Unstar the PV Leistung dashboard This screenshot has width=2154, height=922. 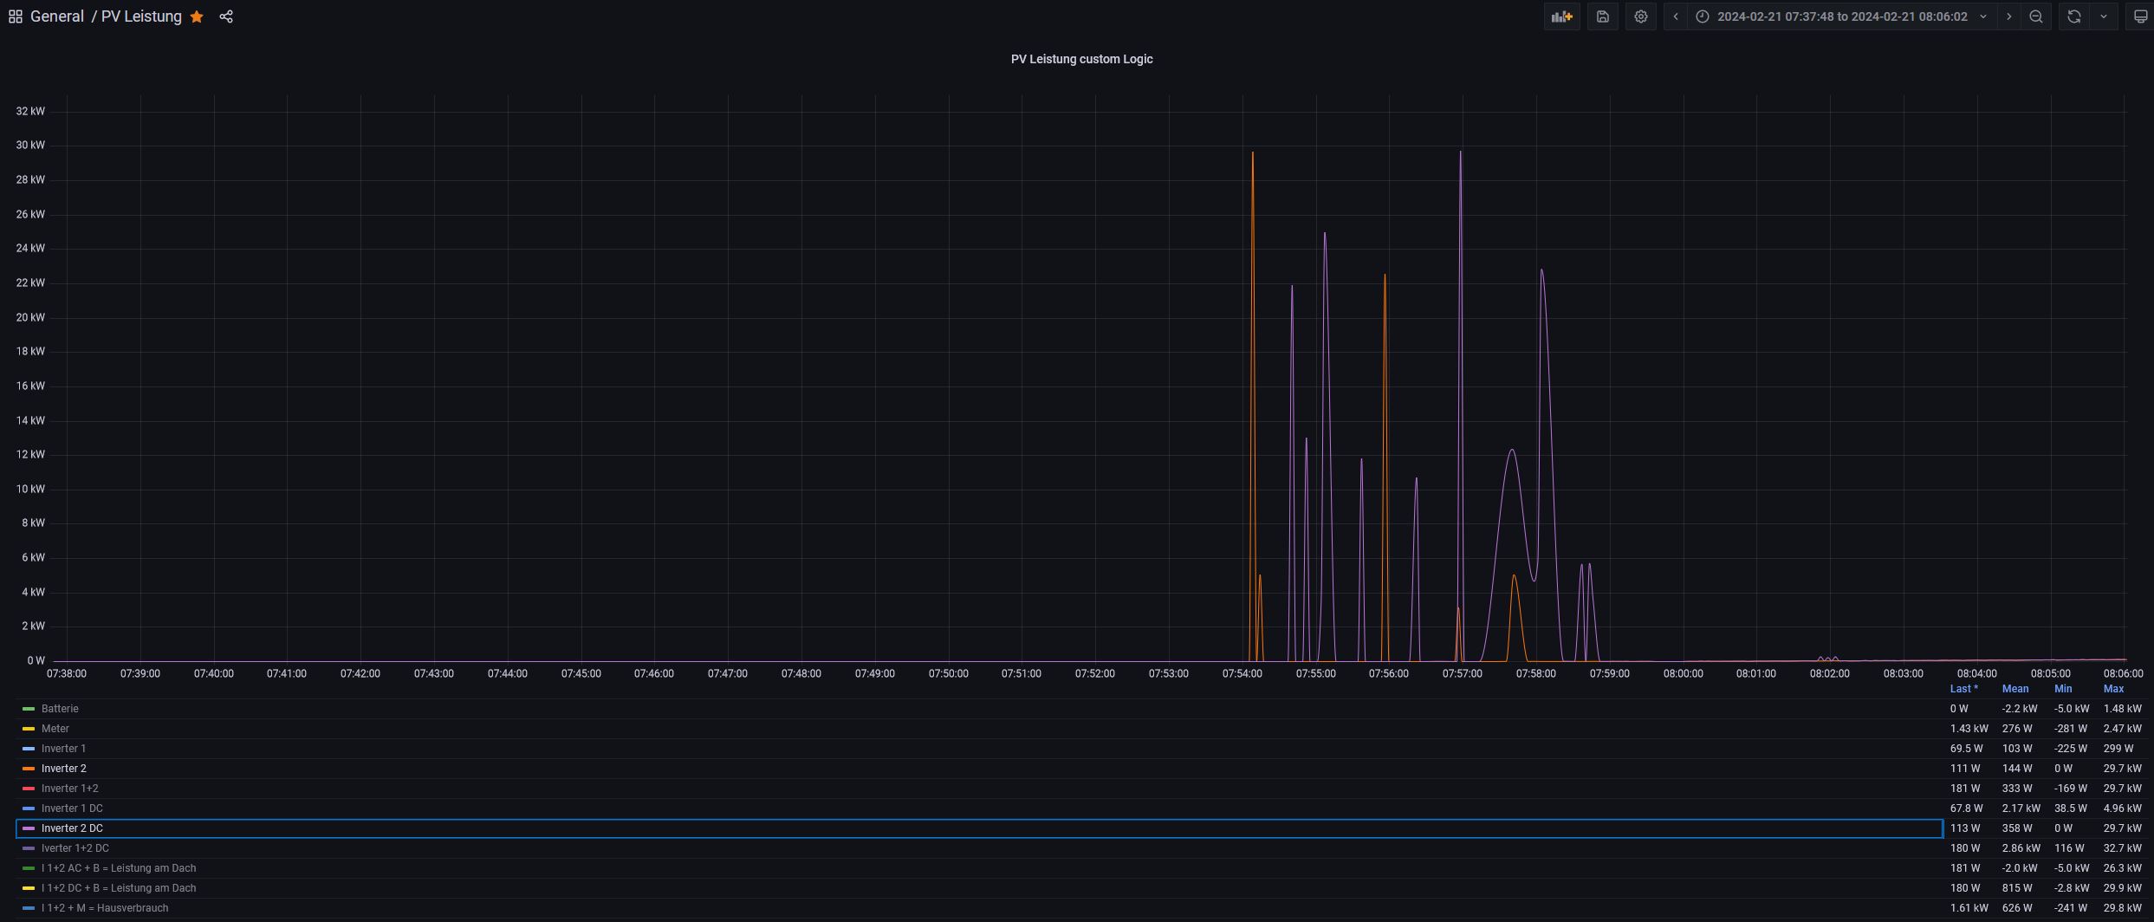point(197,16)
